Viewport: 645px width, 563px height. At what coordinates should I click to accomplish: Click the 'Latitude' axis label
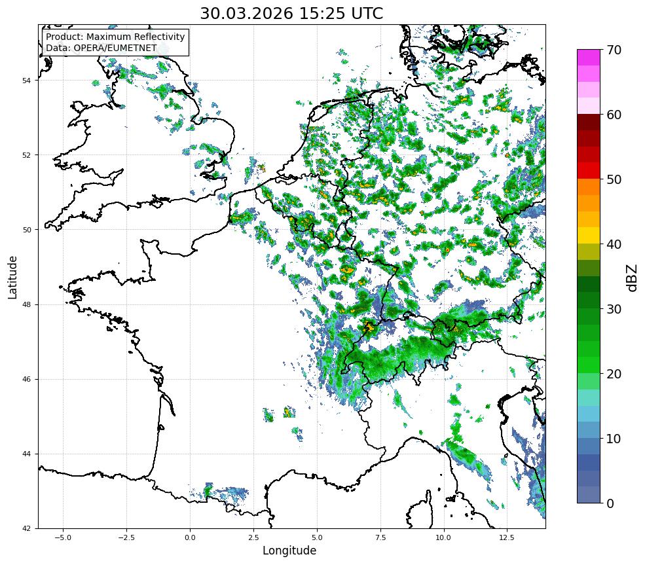coord(12,277)
